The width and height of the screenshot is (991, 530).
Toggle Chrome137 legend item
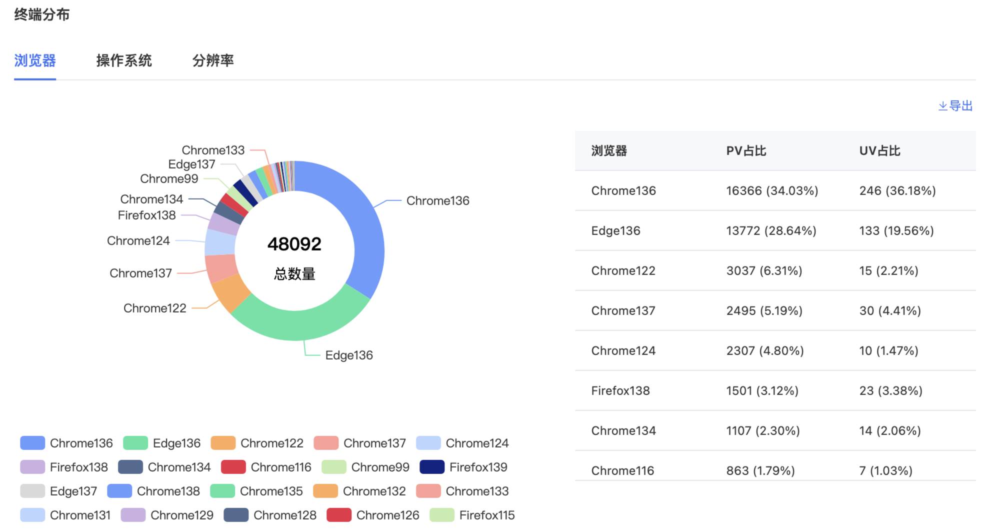pos(359,443)
